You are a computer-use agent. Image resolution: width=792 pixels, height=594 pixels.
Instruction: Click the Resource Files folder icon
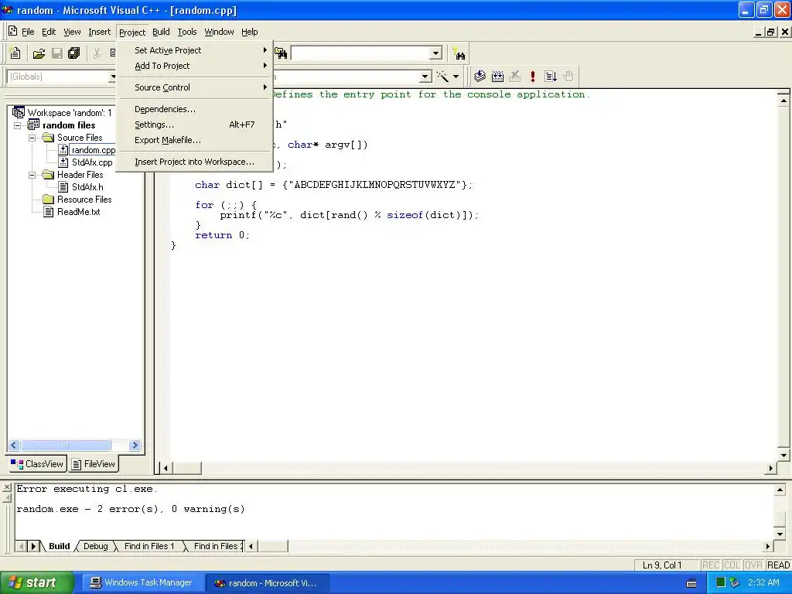[49, 200]
